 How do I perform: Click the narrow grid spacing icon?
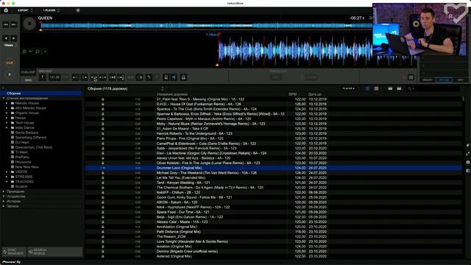pyautogui.click(x=93, y=77)
